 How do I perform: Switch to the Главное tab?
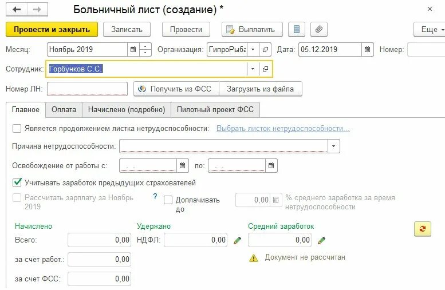tap(26, 110)
